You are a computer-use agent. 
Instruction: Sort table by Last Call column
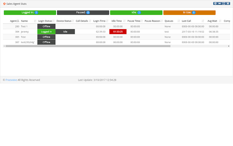(x=203, y=21)
